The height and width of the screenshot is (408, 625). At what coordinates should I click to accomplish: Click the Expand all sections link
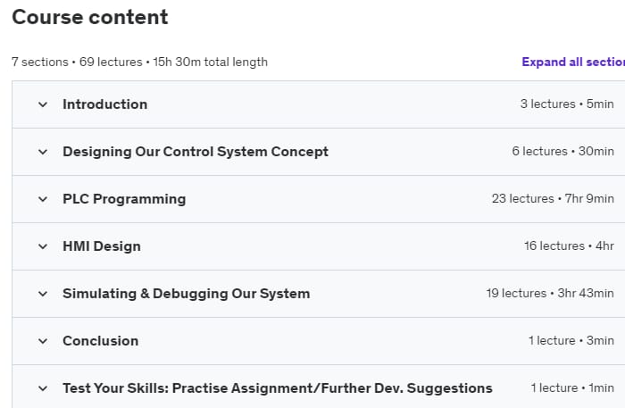tap(572, 62)
